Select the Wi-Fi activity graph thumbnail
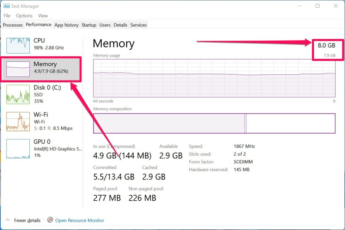Image resolution: width=345 pixels, height=230 pixels. tap(18, 122)
